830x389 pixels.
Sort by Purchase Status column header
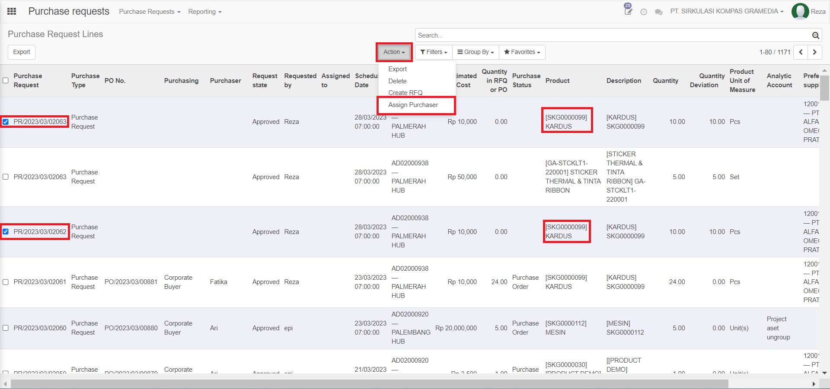tap(526, 81)
